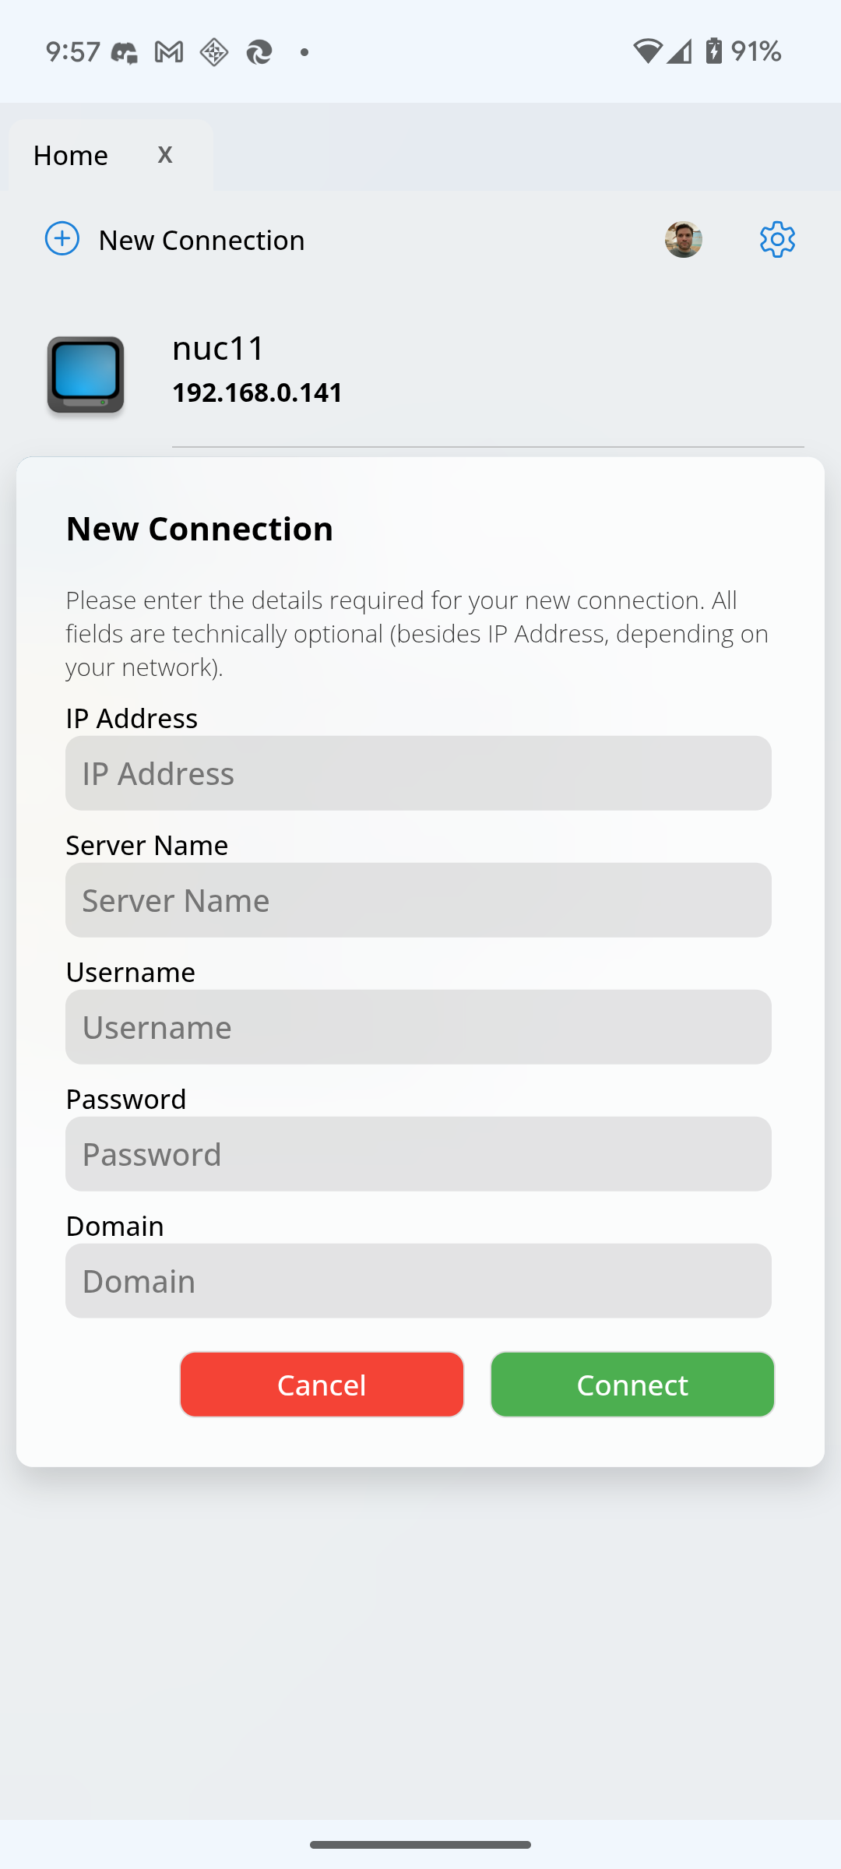The height and width of the screenshot is (1869, 841).
Task: Tap the 192.168.0.141 address text
Action: pyautogui.click(x=257, y=392)
